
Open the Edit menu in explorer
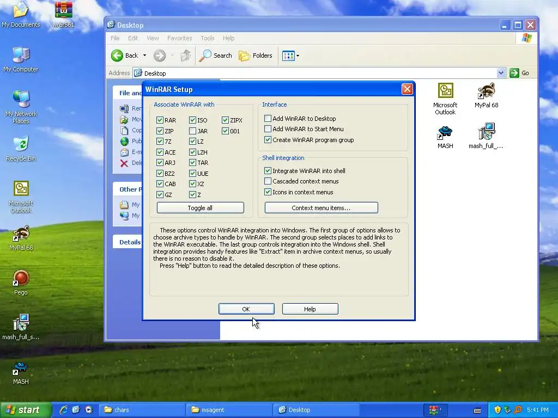click(133, 38)
